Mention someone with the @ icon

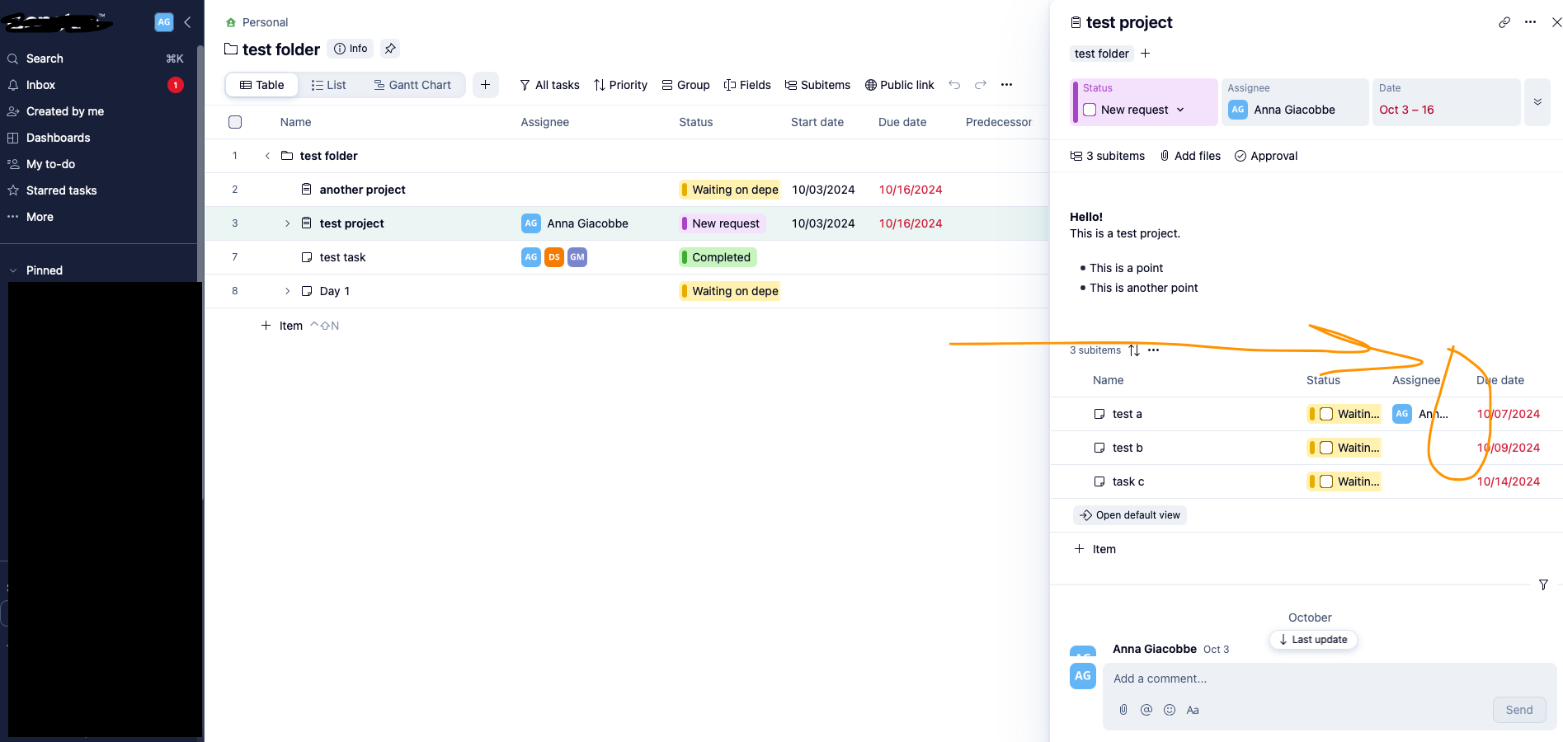coord(1146,710)
